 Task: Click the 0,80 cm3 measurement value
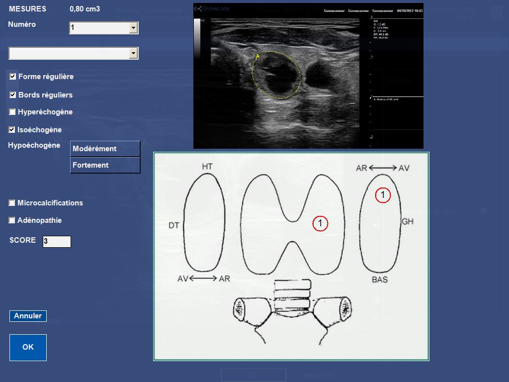pyautogui.click(x=85, y=9)
